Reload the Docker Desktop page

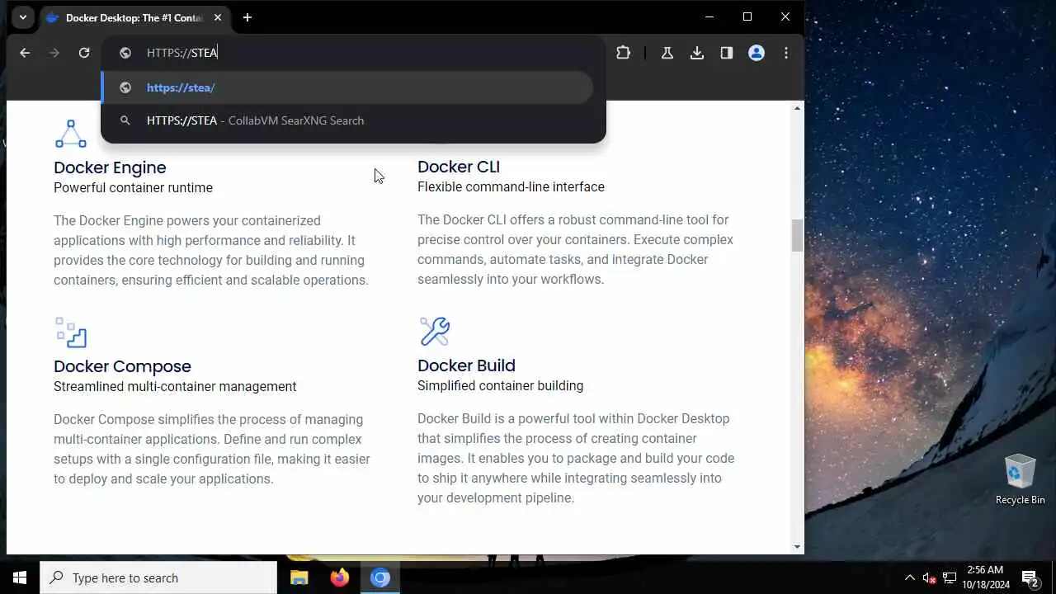point(84,53)
